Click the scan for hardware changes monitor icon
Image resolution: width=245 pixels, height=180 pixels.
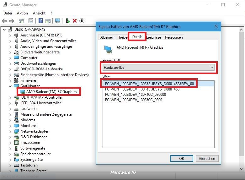pos(58,21)
